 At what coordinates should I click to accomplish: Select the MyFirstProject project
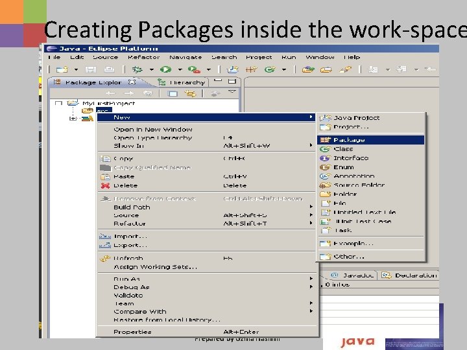click(x=108, y=103)
